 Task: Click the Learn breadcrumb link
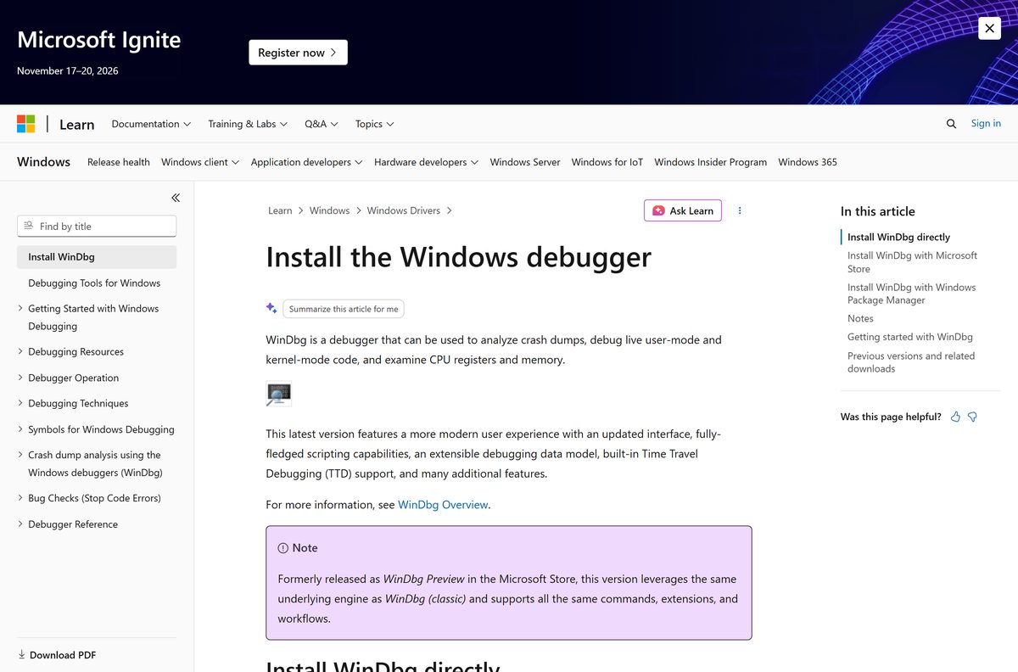280,210
